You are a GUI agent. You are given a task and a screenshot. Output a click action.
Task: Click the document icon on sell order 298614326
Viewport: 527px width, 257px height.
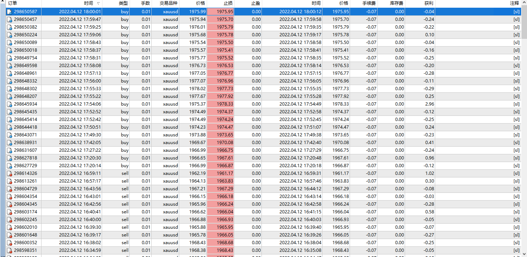pyautogui.click(x=9, y=173)
